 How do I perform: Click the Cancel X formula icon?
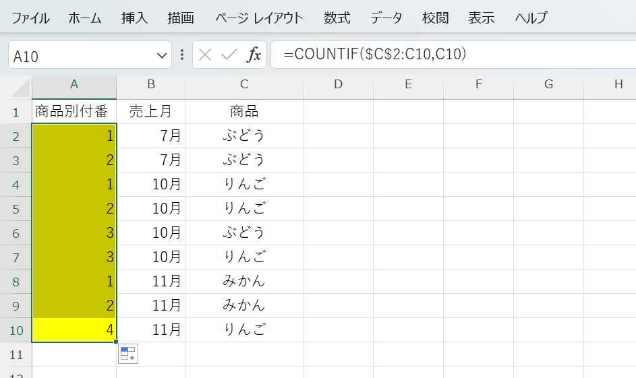pyautogui.click(x=205, y=55)
